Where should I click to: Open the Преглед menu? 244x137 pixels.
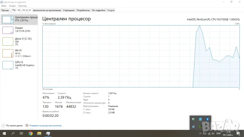click(x=22, y=6)
